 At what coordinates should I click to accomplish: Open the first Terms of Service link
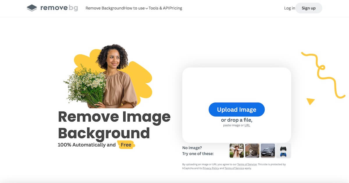click(x=247, y=164)
